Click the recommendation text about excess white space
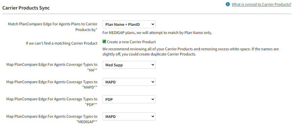The image size is (294, 128). tap(190, 52)
